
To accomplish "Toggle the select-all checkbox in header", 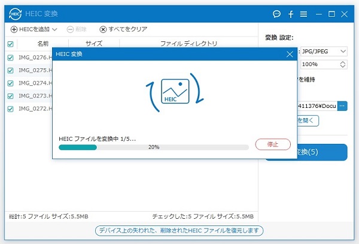I will pos(11,44).
